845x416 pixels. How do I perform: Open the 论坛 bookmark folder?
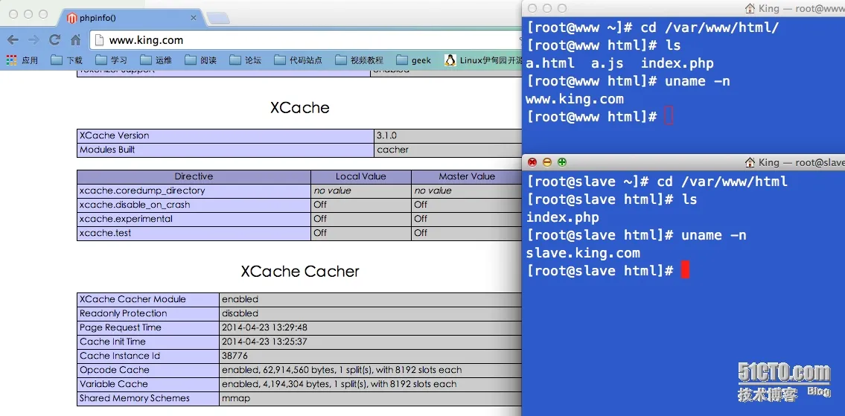246,60
